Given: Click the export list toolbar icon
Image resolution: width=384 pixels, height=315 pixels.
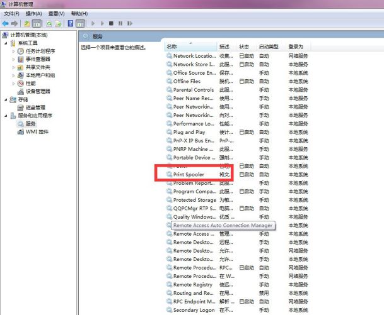Looking at the screenshot, I should pos(58,23).
